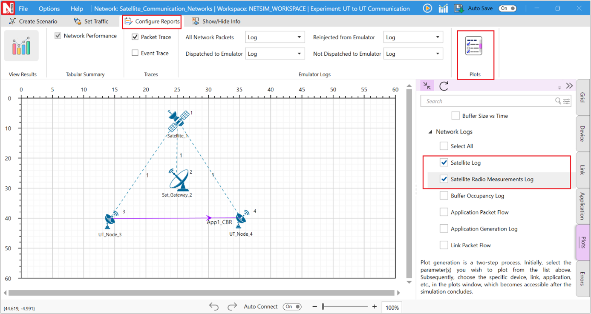Image resolution: width=591 pixels, height=314 pixels.
Task: Open the All Network Packets dropdown
Action: click(x=274, y=37)
